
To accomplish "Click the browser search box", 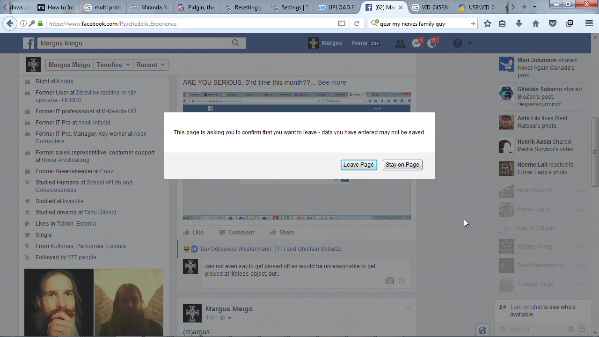I will pyautogui.click(x=424, y=23).
